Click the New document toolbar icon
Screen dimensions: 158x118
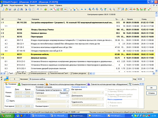(x=3, y=9)
